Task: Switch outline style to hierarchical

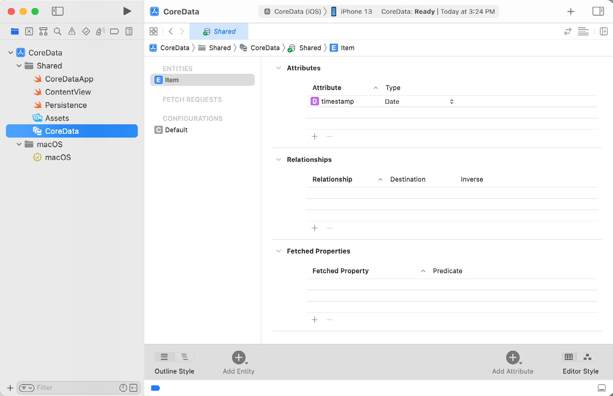Action: [185, 357]
